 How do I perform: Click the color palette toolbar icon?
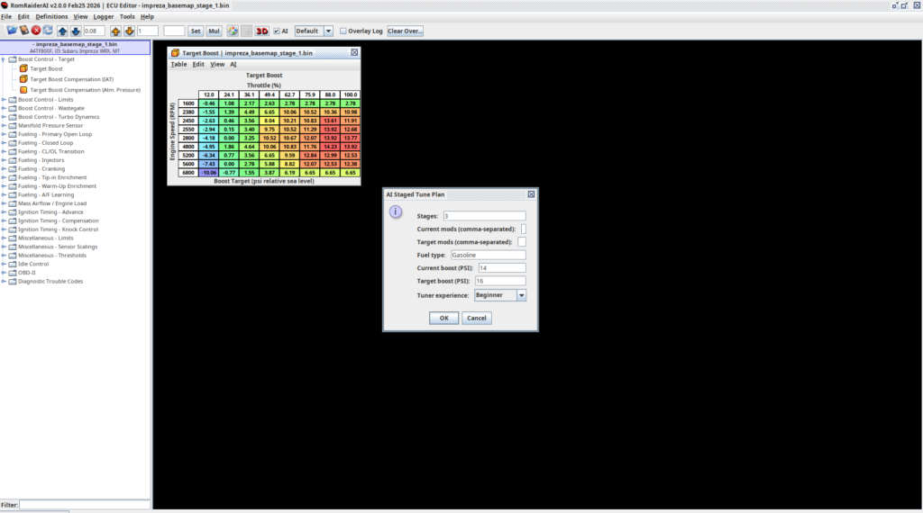click(233, 31)
